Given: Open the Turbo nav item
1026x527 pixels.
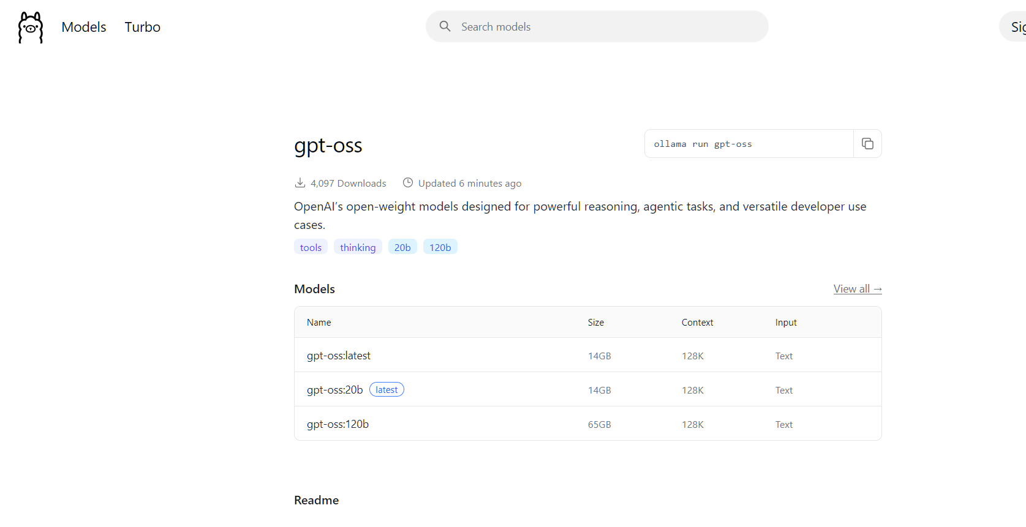Looking at the screenshot, I should tap(143, 27).
